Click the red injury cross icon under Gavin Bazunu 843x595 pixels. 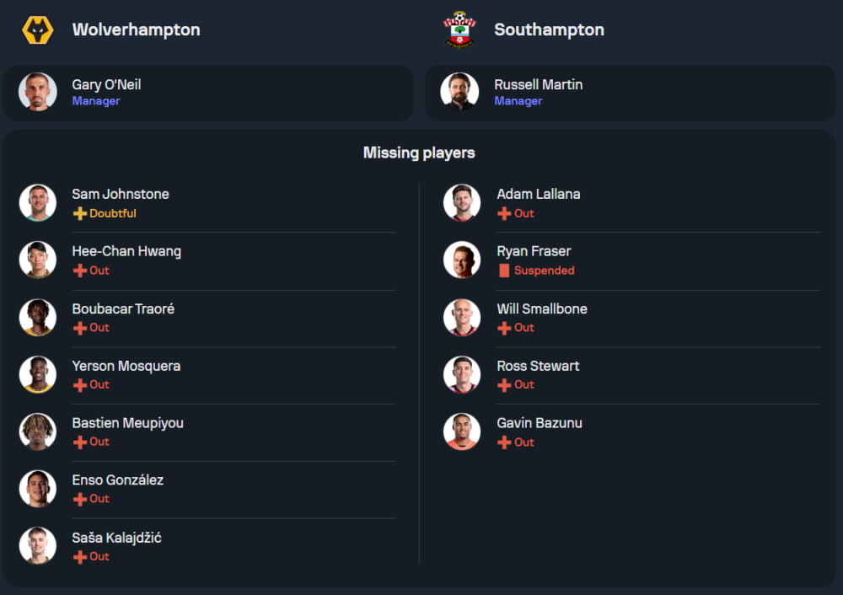(504, 442)
